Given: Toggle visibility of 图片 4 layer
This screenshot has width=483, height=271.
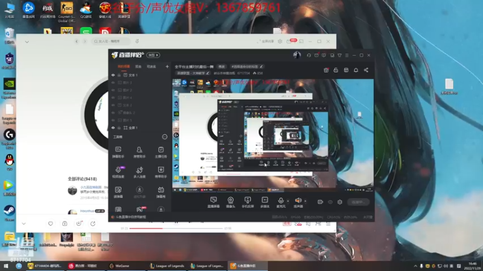Looking at the screenshot, I should tap(113, 98).
